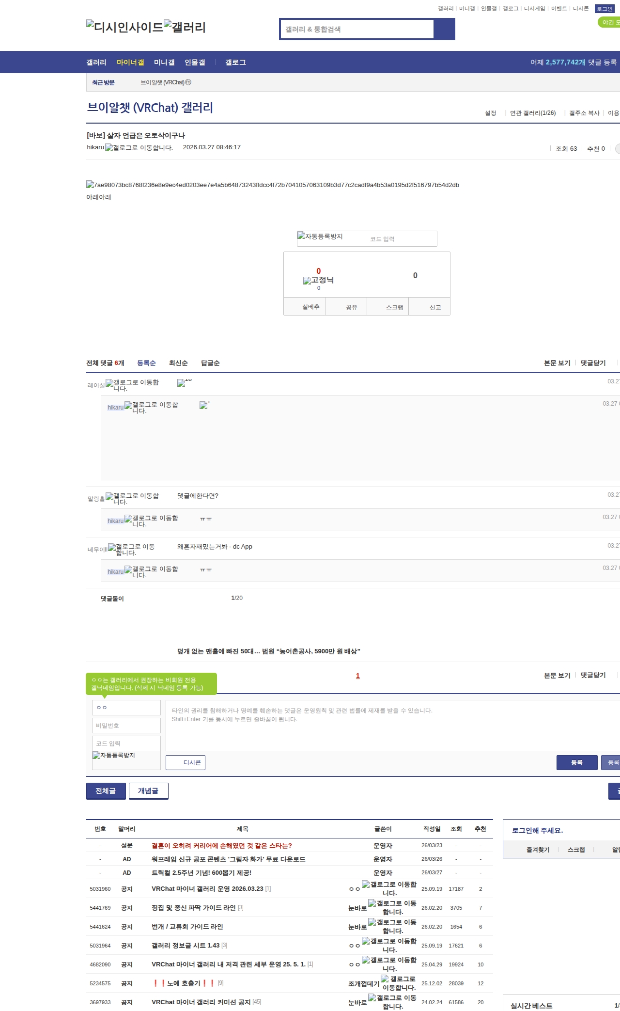The width and height of the screenshot is (620, 1011).
Task: Toggle 댓글닫기 beside the comment sort options
Action: [x=593, y=363]
